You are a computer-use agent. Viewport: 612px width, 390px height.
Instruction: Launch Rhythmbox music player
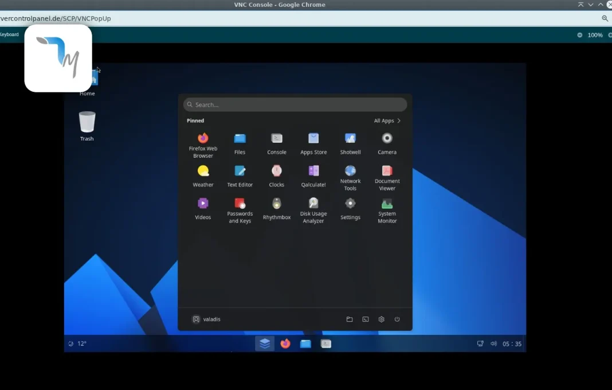pos(277,209)
